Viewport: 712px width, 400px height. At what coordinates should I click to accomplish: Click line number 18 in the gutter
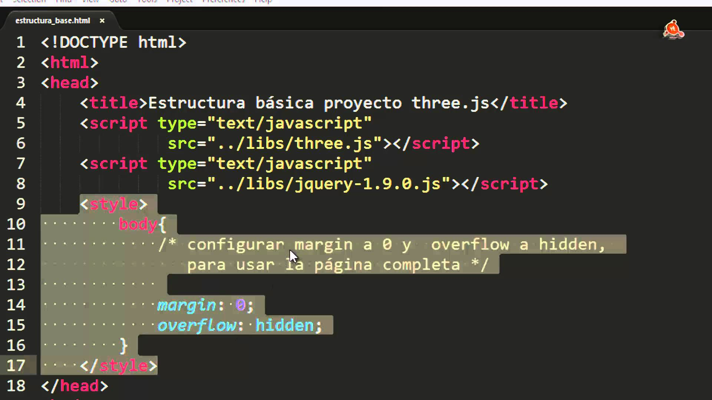[x=16, y=386]
